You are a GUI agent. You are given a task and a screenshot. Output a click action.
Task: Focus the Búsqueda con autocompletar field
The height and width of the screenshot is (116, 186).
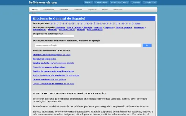click(x=53, y=36)
